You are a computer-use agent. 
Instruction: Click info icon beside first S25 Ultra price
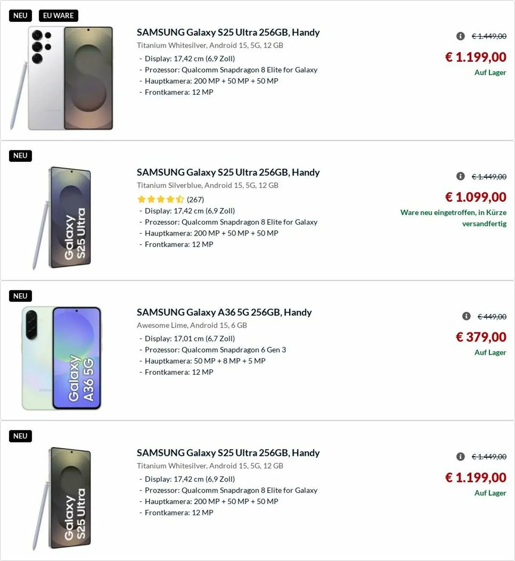[461, 36]
